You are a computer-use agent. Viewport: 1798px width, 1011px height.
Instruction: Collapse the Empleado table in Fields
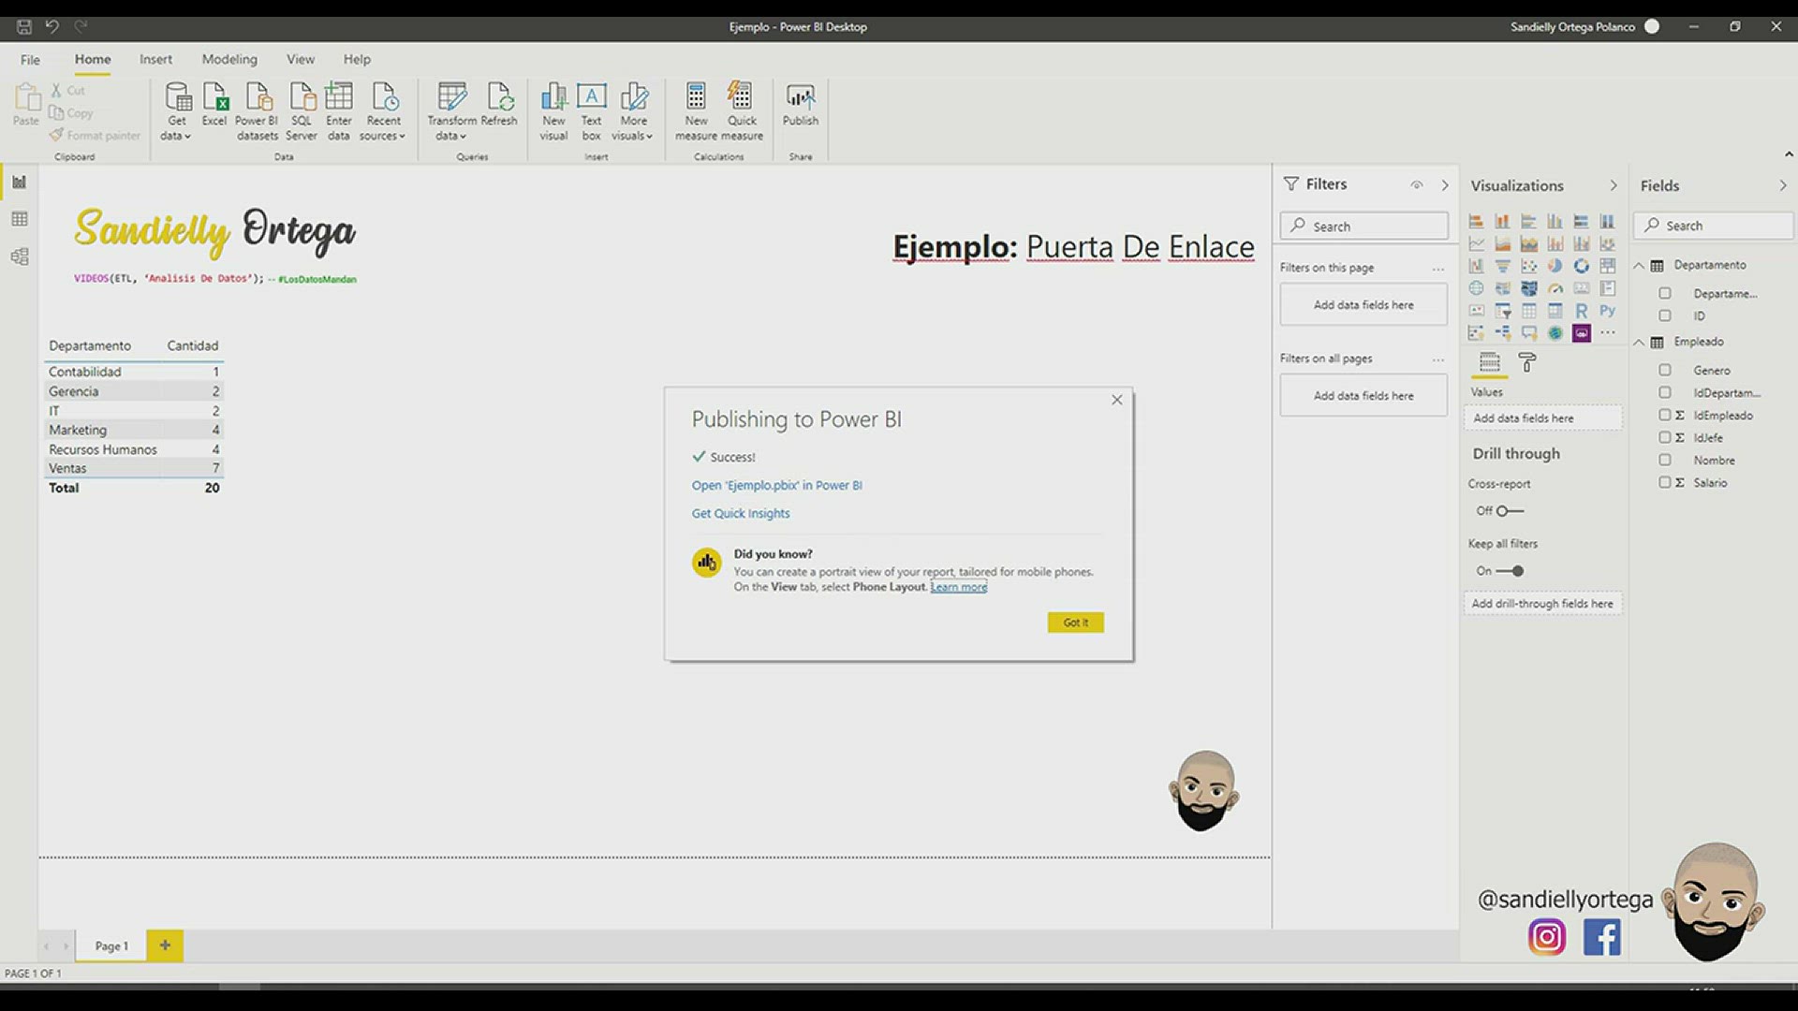point(1639,343)
